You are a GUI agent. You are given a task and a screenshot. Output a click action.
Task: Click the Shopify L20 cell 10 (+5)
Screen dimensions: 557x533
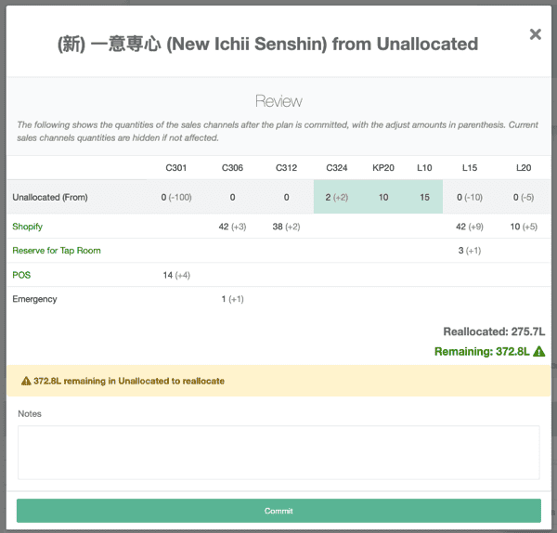(524, 227)
